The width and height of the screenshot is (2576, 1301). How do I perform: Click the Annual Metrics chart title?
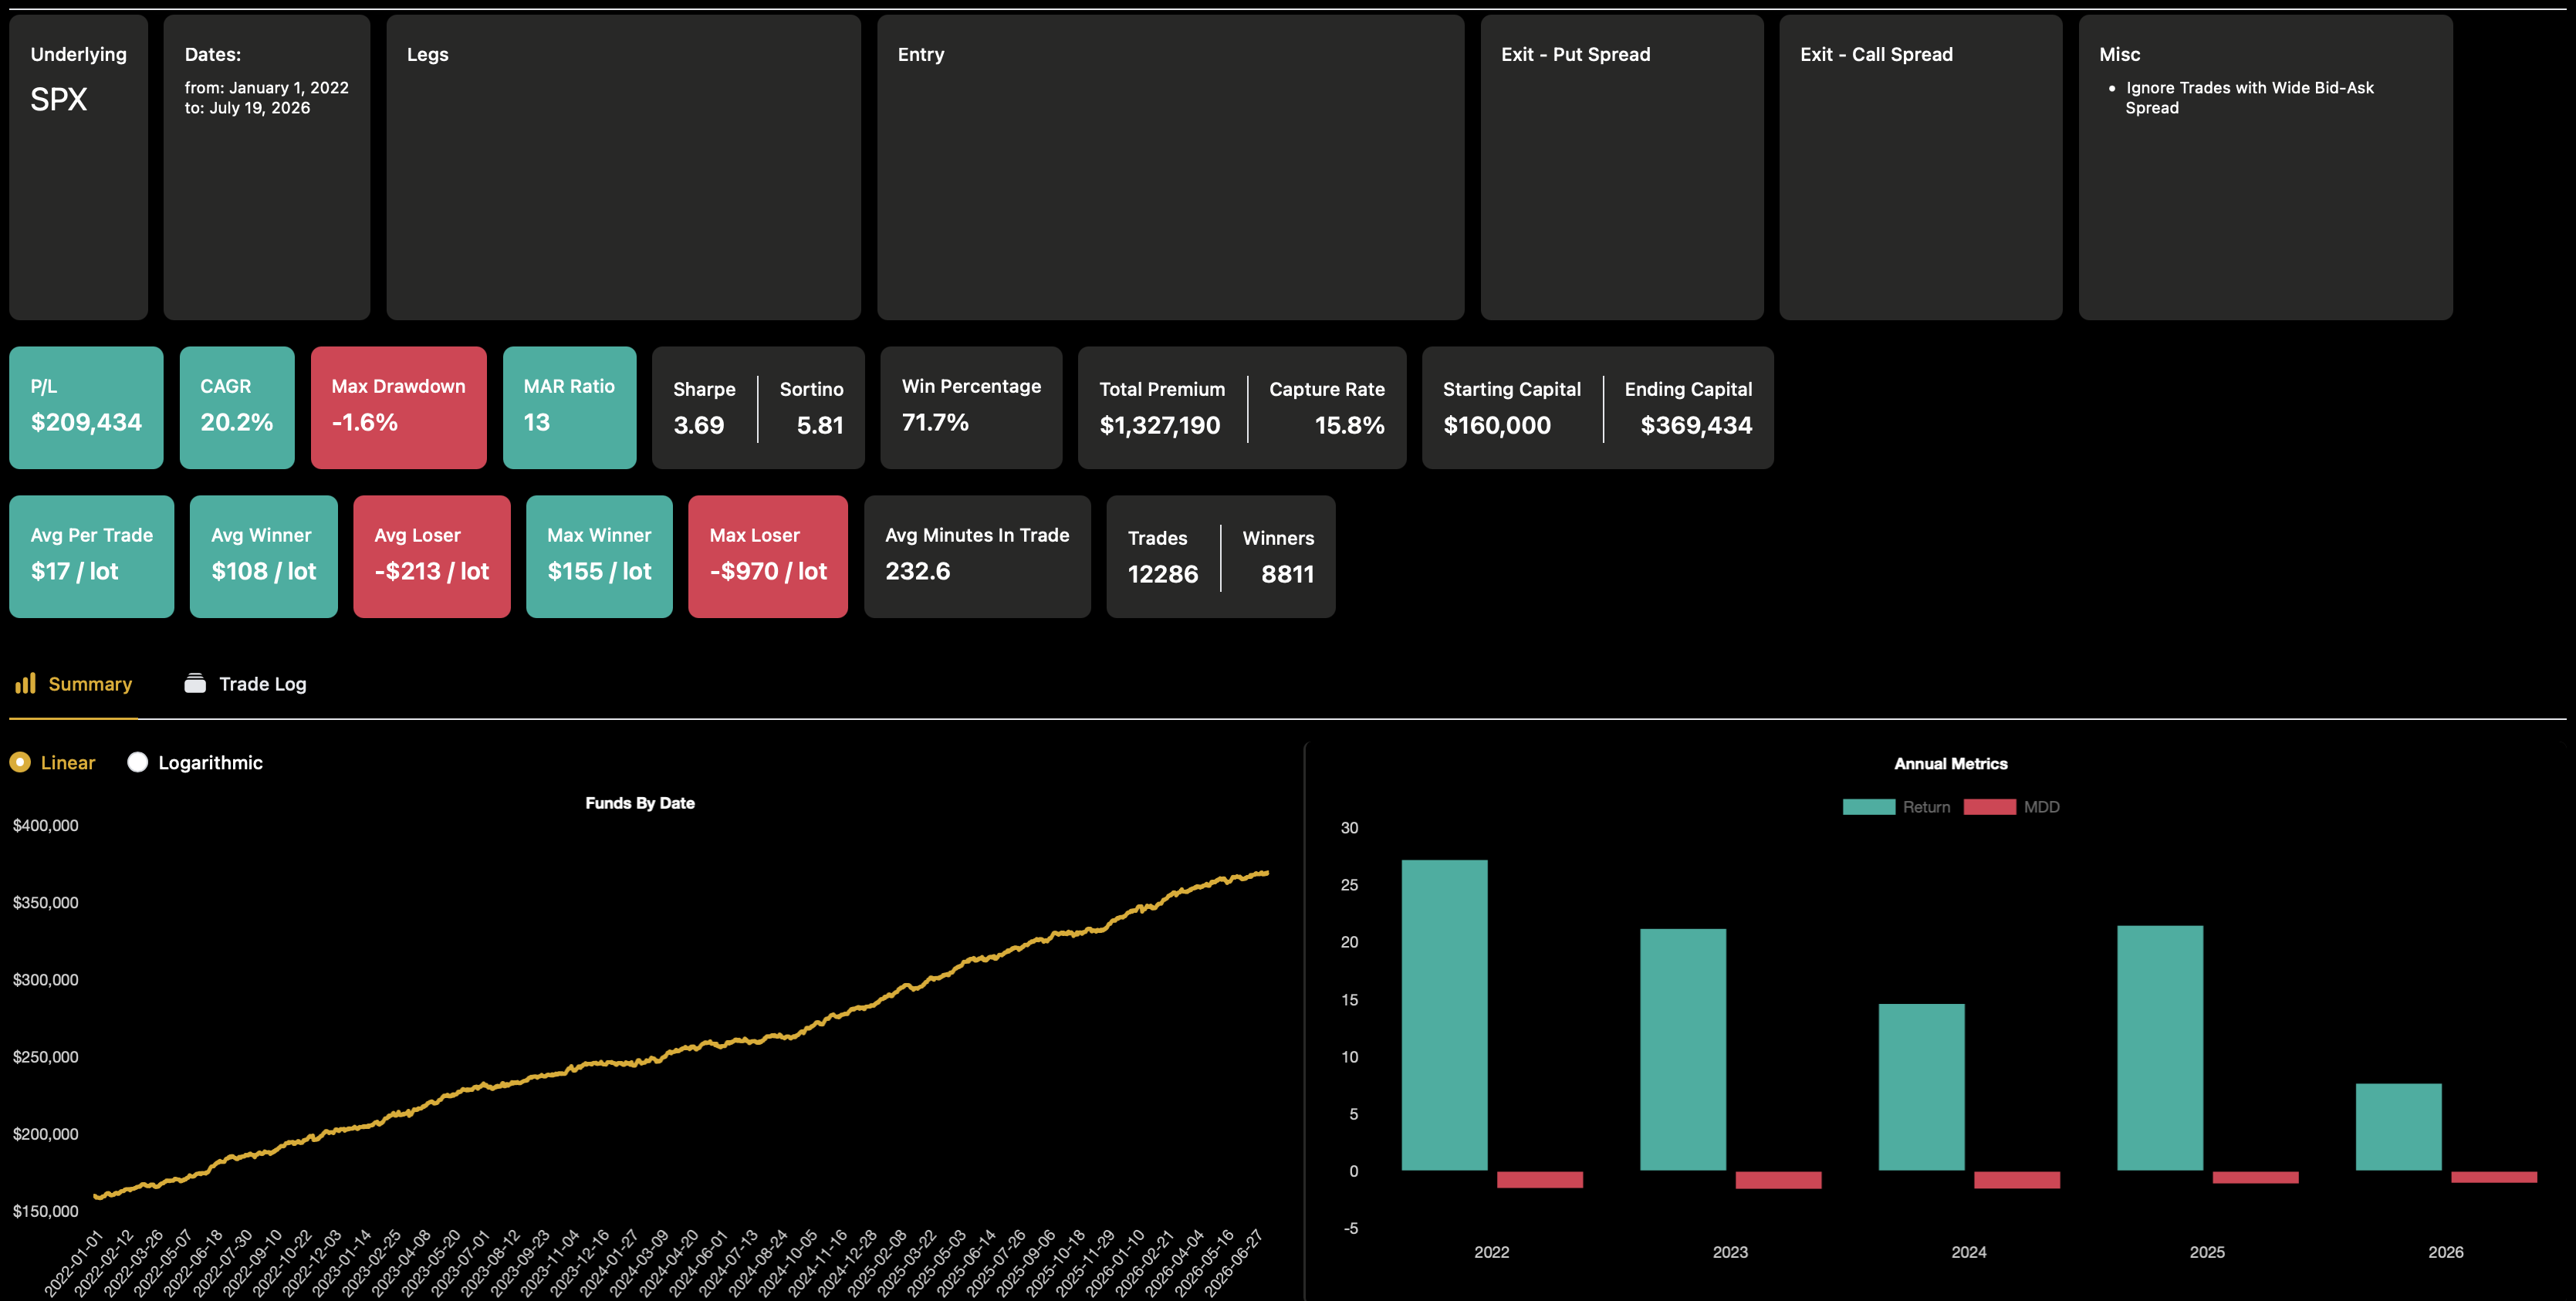tap(1950, 763)
